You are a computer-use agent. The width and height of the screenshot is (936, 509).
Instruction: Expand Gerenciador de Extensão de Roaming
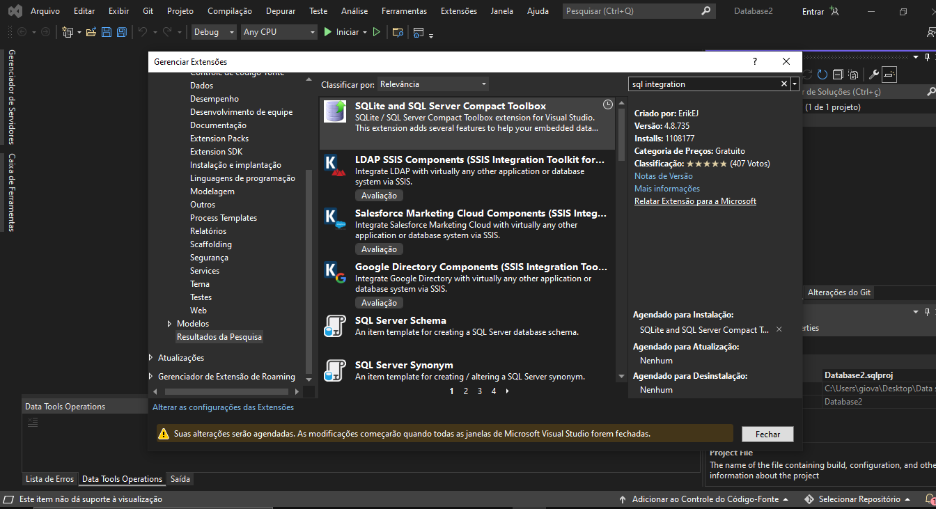coord(152,377)
